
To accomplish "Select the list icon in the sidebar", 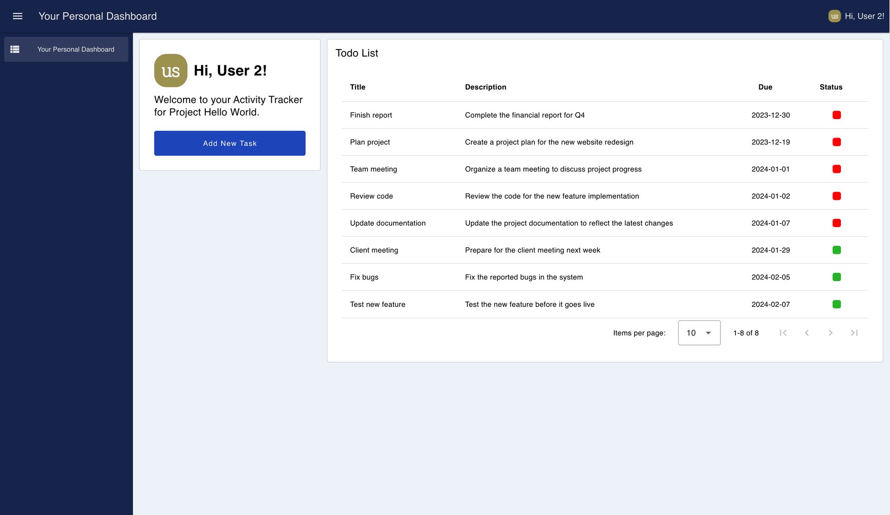I will coord(15,49).
